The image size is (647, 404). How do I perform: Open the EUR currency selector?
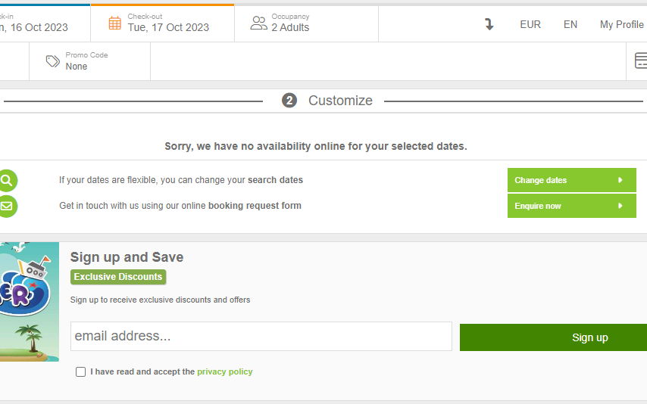point(530,24)
